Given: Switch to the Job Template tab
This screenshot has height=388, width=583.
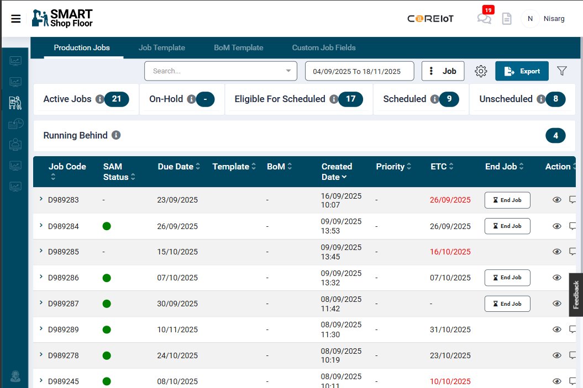Looking at the screenshot, I should point(161,47).
